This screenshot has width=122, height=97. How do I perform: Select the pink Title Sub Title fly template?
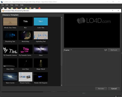[x=25, y=50]
